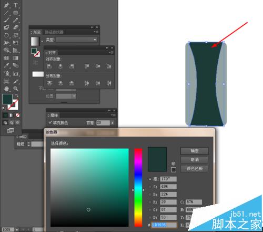This screenshot has height=232, width=263.
Task: Click horizontal distribute right under 分布对象
Action: point(109,83)
